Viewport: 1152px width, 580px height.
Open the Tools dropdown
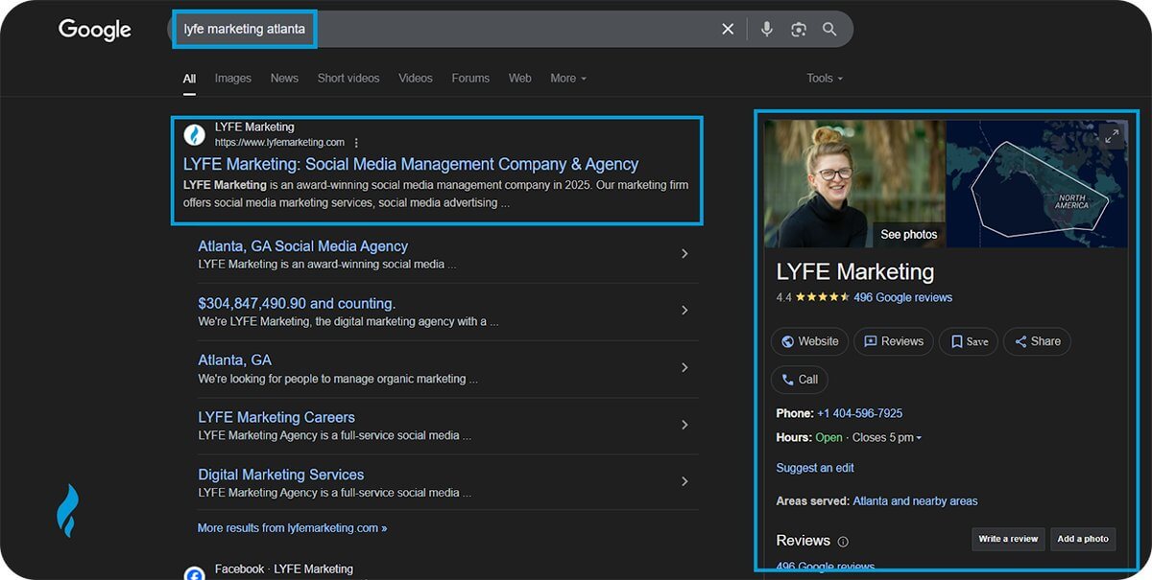[x=825, y=79]
